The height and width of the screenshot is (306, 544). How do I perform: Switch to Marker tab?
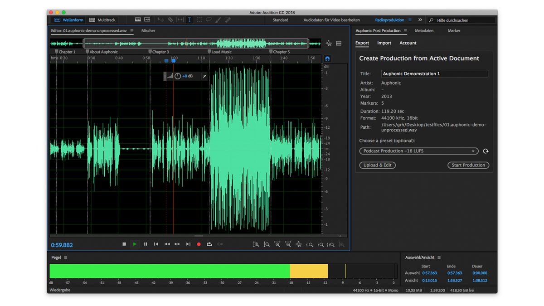(454, 31)
